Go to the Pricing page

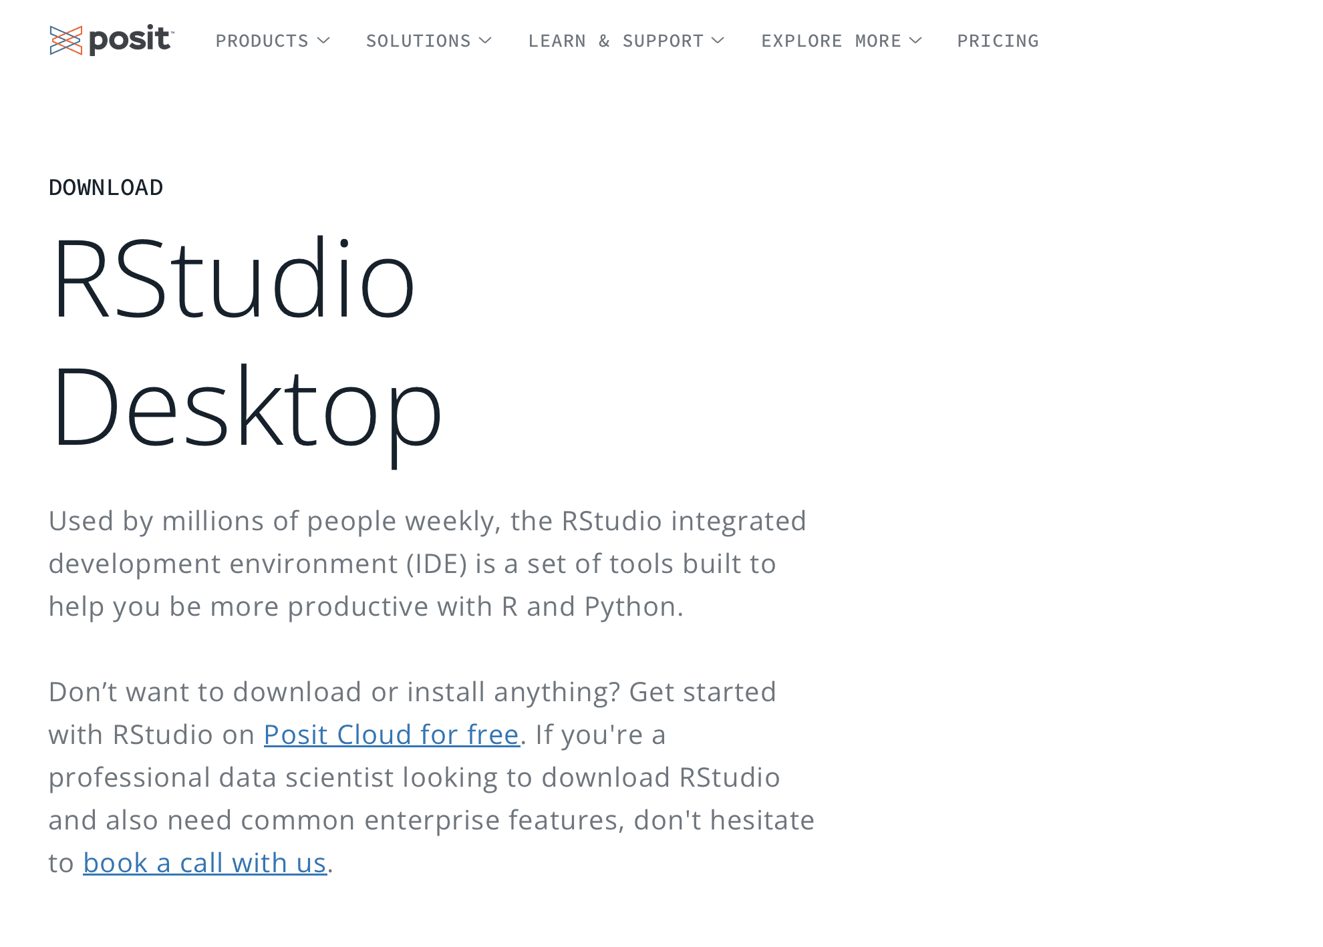click(998, 41)
